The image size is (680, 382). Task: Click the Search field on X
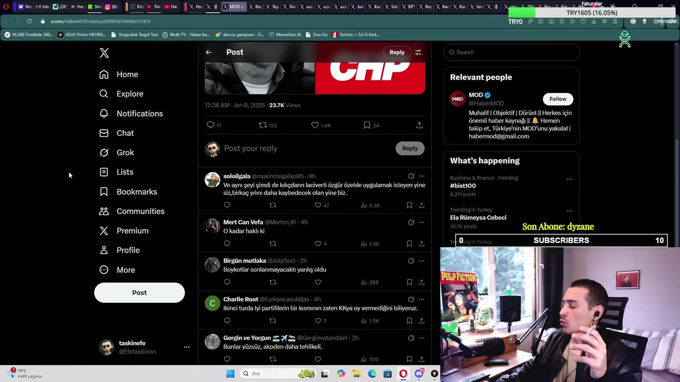tap(511, 52)
